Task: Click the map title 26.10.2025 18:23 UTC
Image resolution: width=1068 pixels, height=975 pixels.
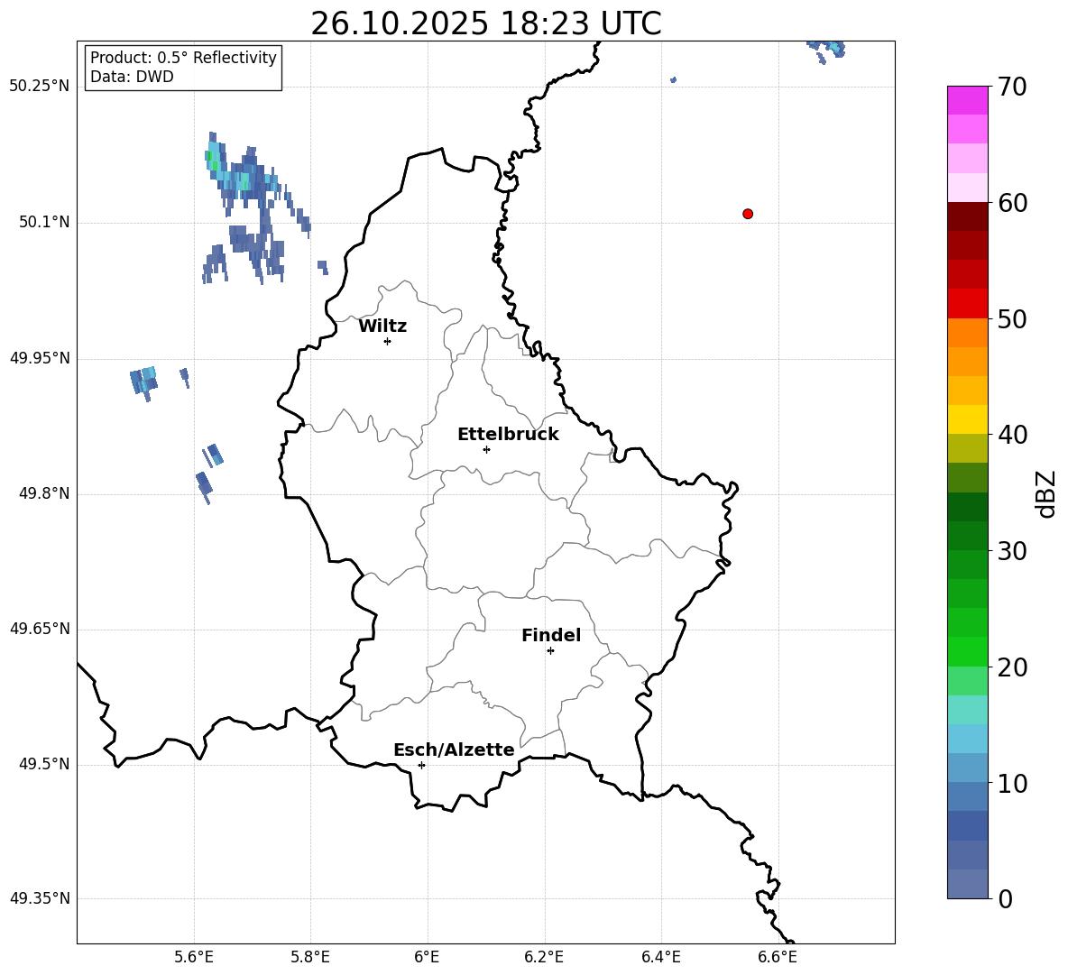Action: click(x=486, y=23)
